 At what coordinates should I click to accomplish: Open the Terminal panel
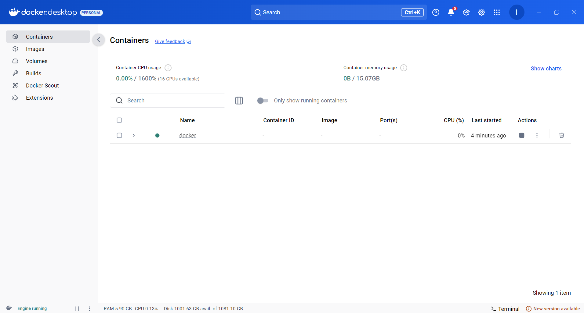[x=505, y=309]
